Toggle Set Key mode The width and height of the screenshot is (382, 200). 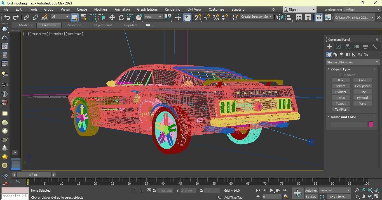311,197
